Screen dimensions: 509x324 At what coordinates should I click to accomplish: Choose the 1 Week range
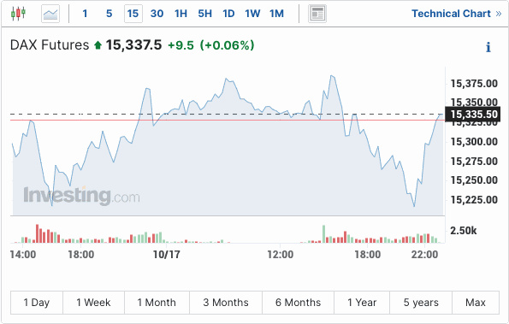(x=93, y=303)
